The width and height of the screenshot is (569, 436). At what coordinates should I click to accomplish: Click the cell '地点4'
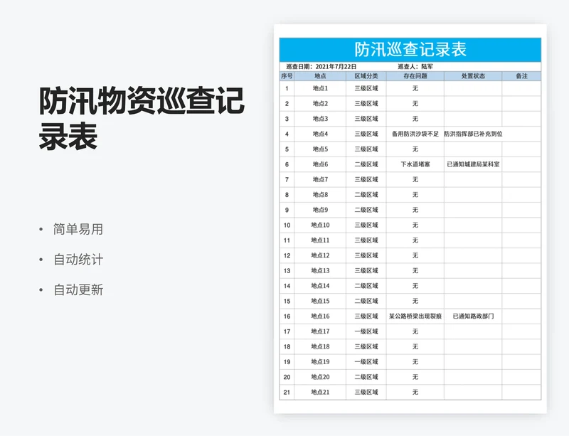tap(320, 134)
